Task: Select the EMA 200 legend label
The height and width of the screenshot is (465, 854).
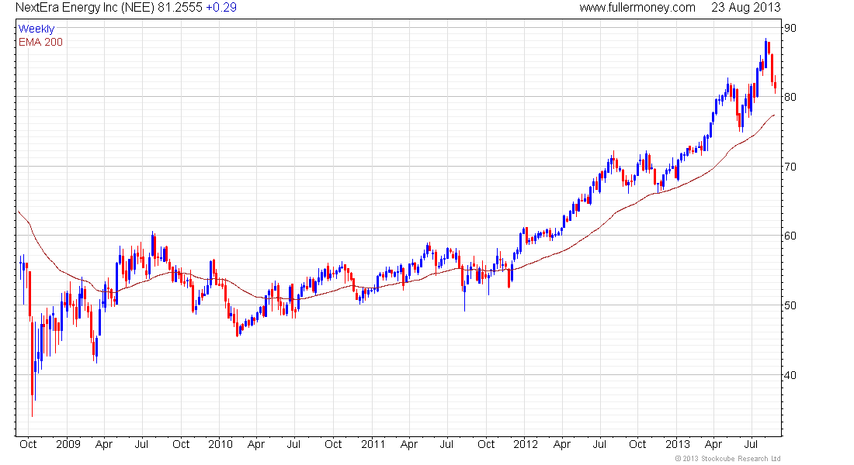Action: coord(40,43)
